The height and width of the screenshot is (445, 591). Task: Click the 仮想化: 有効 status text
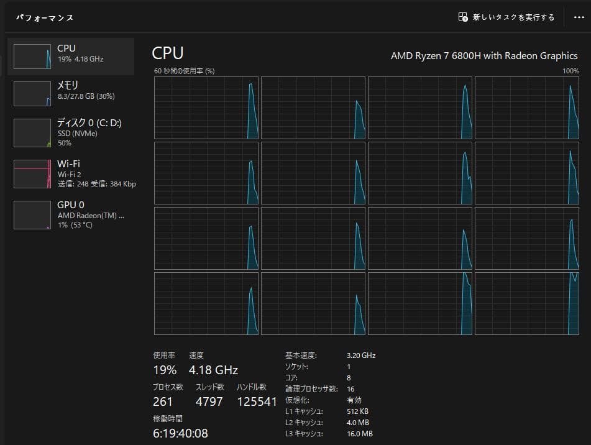pos(329,400)
